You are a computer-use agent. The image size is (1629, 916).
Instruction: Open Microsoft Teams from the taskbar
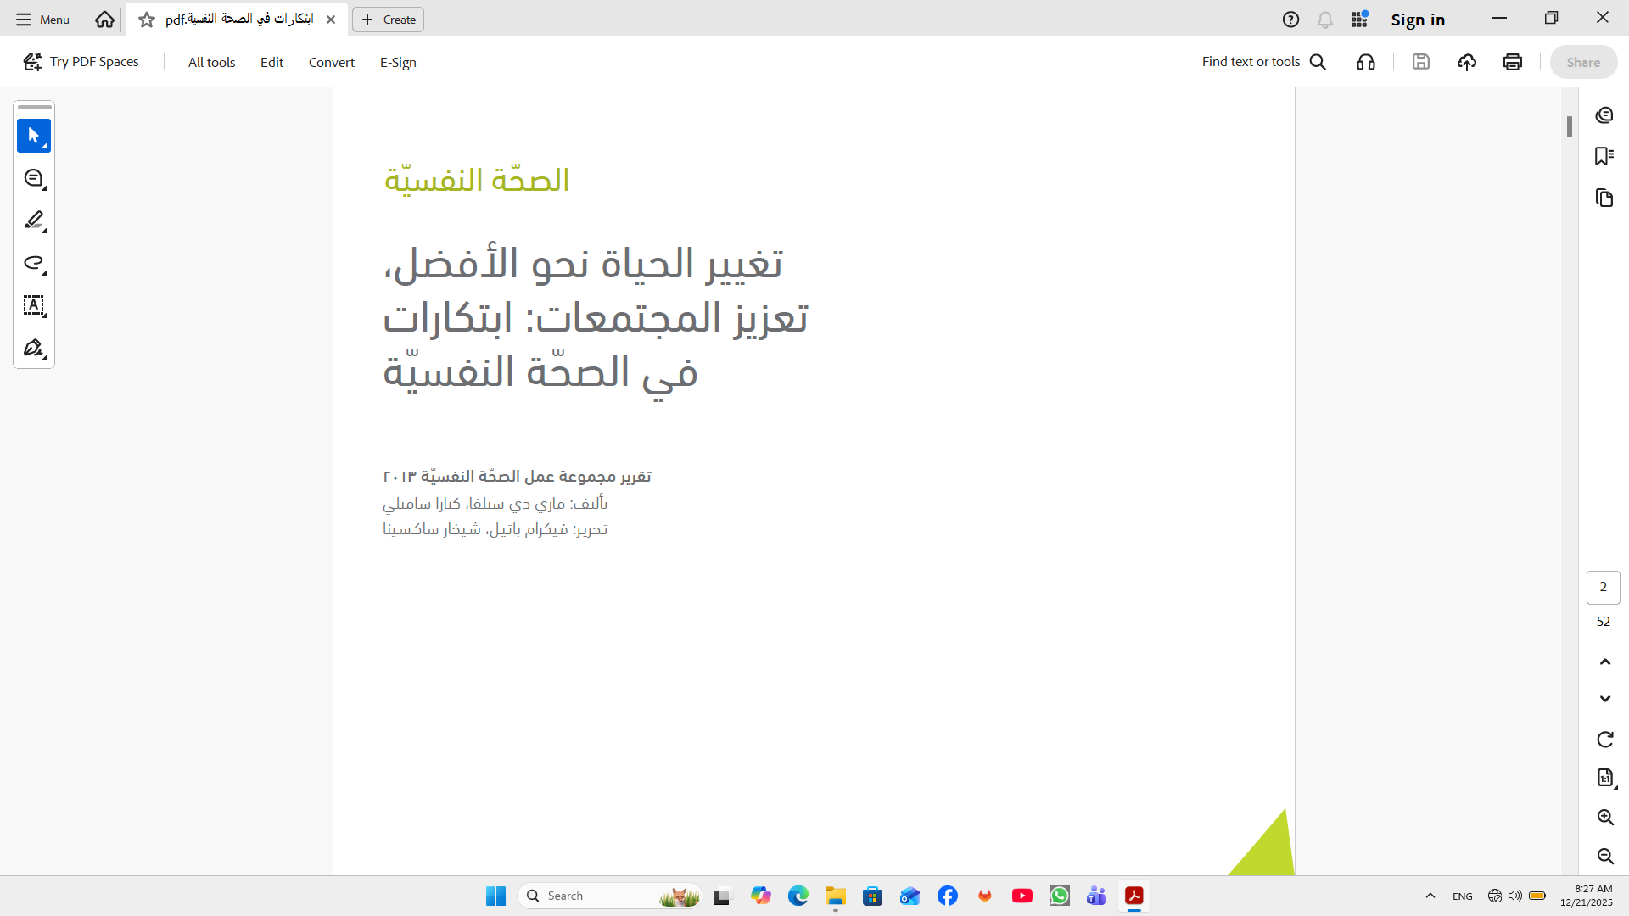coord(1097,896)
